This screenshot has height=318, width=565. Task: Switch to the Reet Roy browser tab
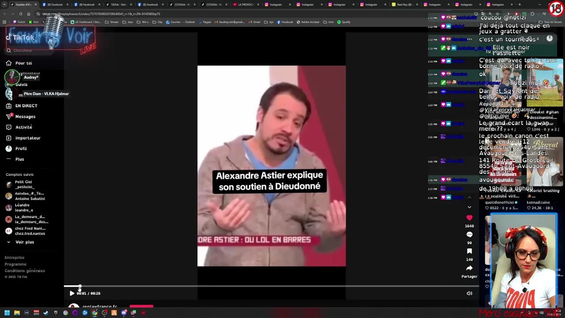coord(403,4)
